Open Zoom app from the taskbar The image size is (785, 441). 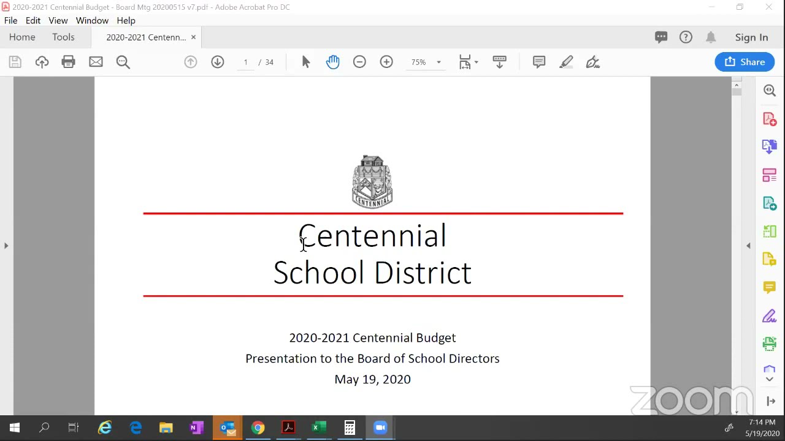(380, 428)
